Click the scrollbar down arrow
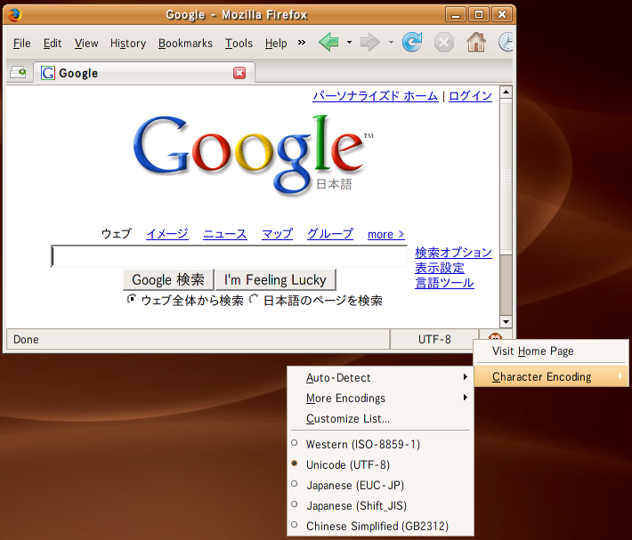Image resolution: width=632 pixels, height=540 pixels. (506, 321)
